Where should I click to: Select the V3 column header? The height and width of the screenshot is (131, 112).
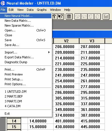pos(92,41)
